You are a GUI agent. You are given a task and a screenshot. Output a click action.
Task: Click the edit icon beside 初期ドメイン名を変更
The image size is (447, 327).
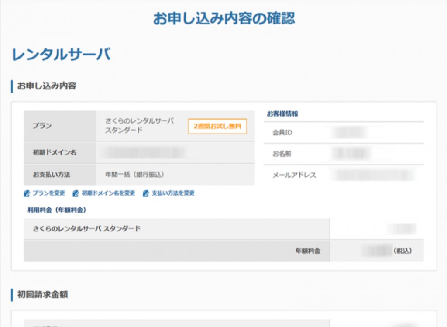(76, 193)
